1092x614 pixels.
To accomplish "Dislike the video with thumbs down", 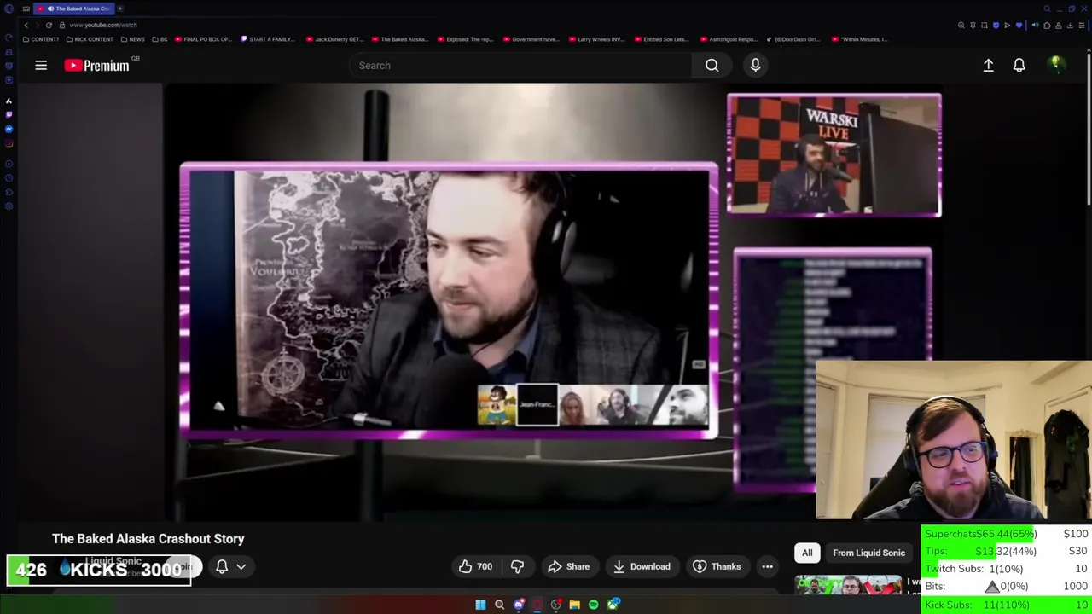I will pyautogui.click(x=517, y=566).
